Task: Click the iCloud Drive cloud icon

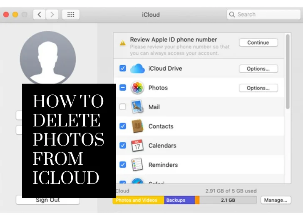Action: coord(137,69)
